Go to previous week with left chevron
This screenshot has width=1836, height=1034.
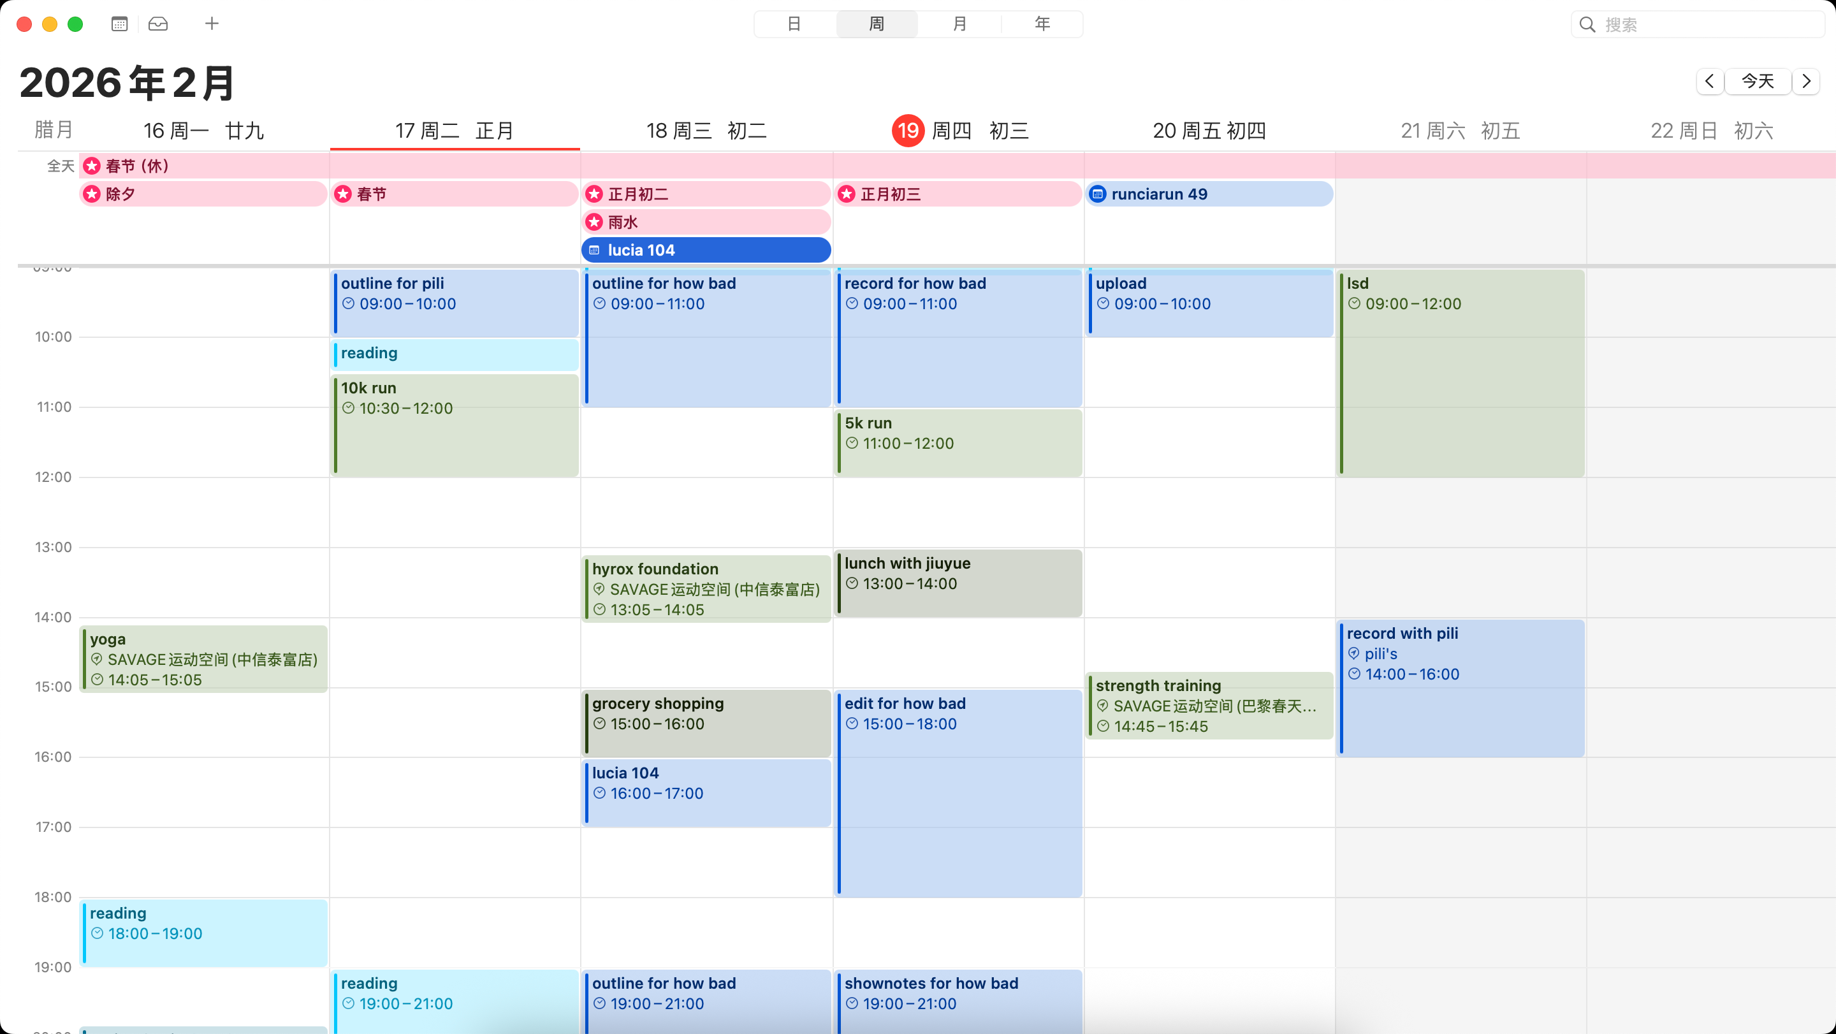click(x=1709, y=81)
